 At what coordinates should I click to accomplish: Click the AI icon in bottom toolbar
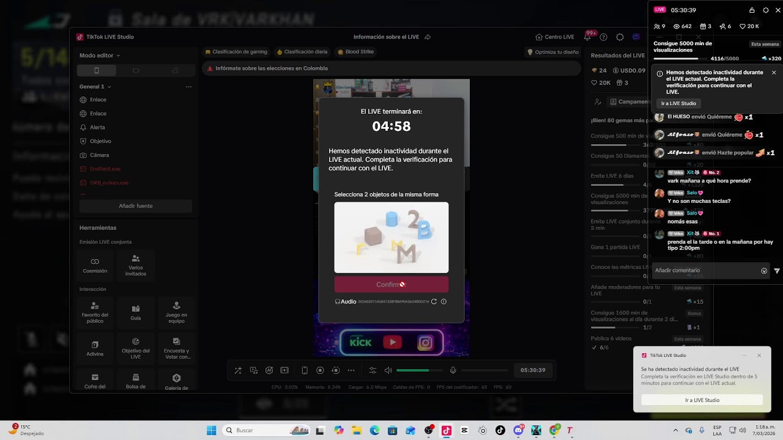coord(269,370)
